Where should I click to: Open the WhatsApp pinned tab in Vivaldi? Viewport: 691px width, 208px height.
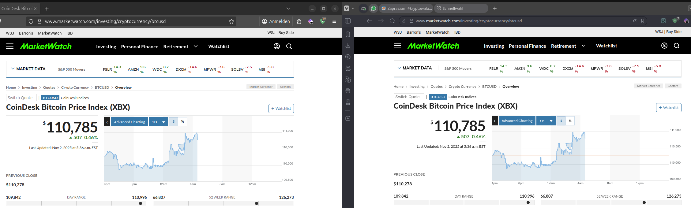[374, 9]
